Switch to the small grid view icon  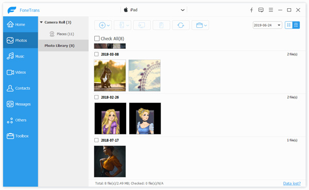289,25
